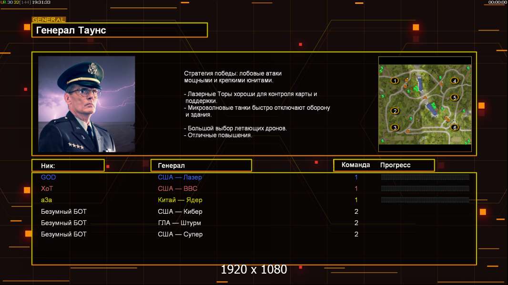Click the GENERAL label tag
The height and width of the screenshot is (285, 508).
[x=49, y=19]
